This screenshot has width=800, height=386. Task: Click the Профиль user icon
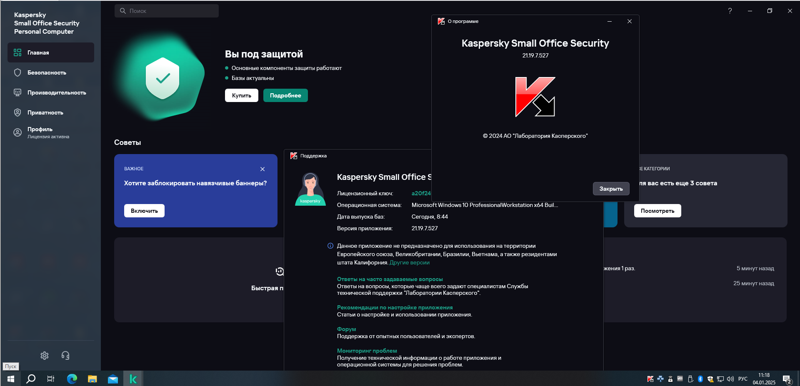point(17,132)
